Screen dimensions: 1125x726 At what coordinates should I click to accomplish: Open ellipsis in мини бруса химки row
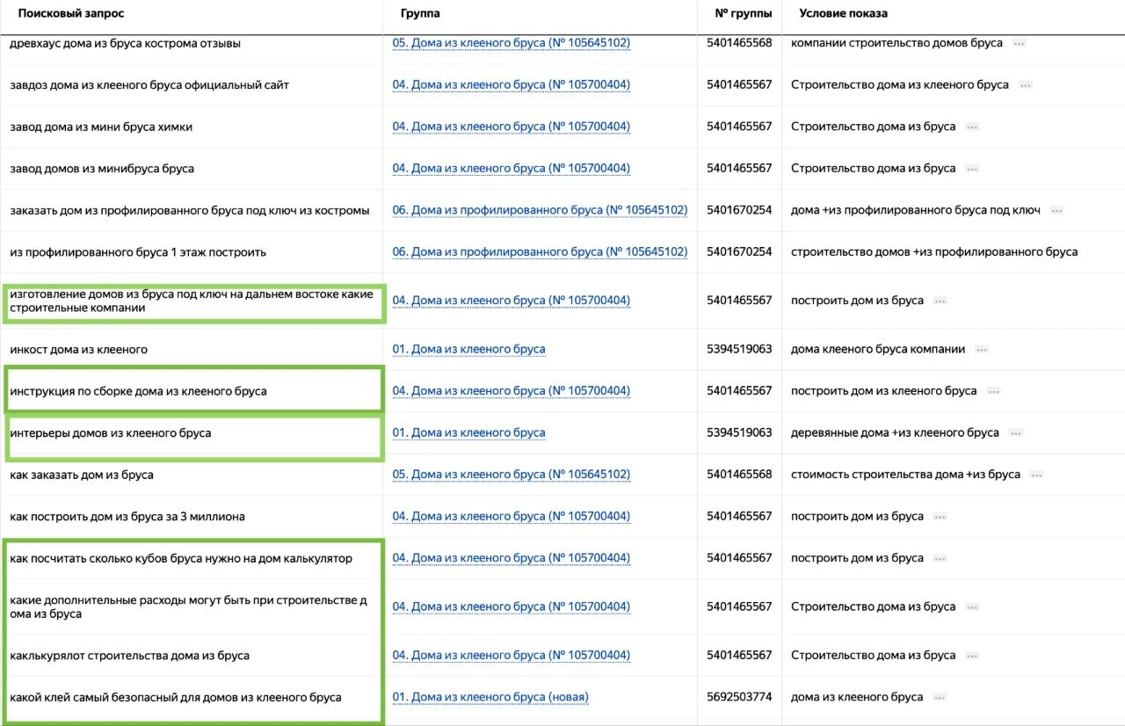972,127
